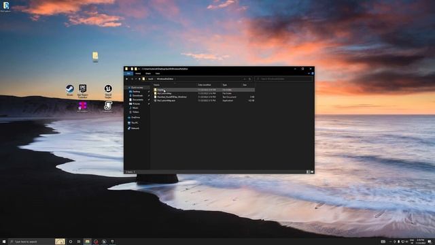
Task: Open the Home ribbon tab
Action: point(138,73)
